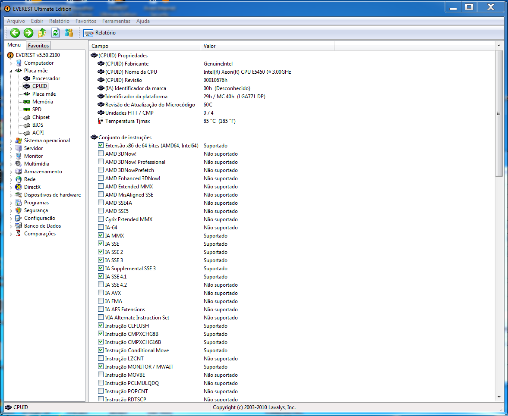
Task: Collapse the Placa mãe tree node
Action: coord(11,71)
